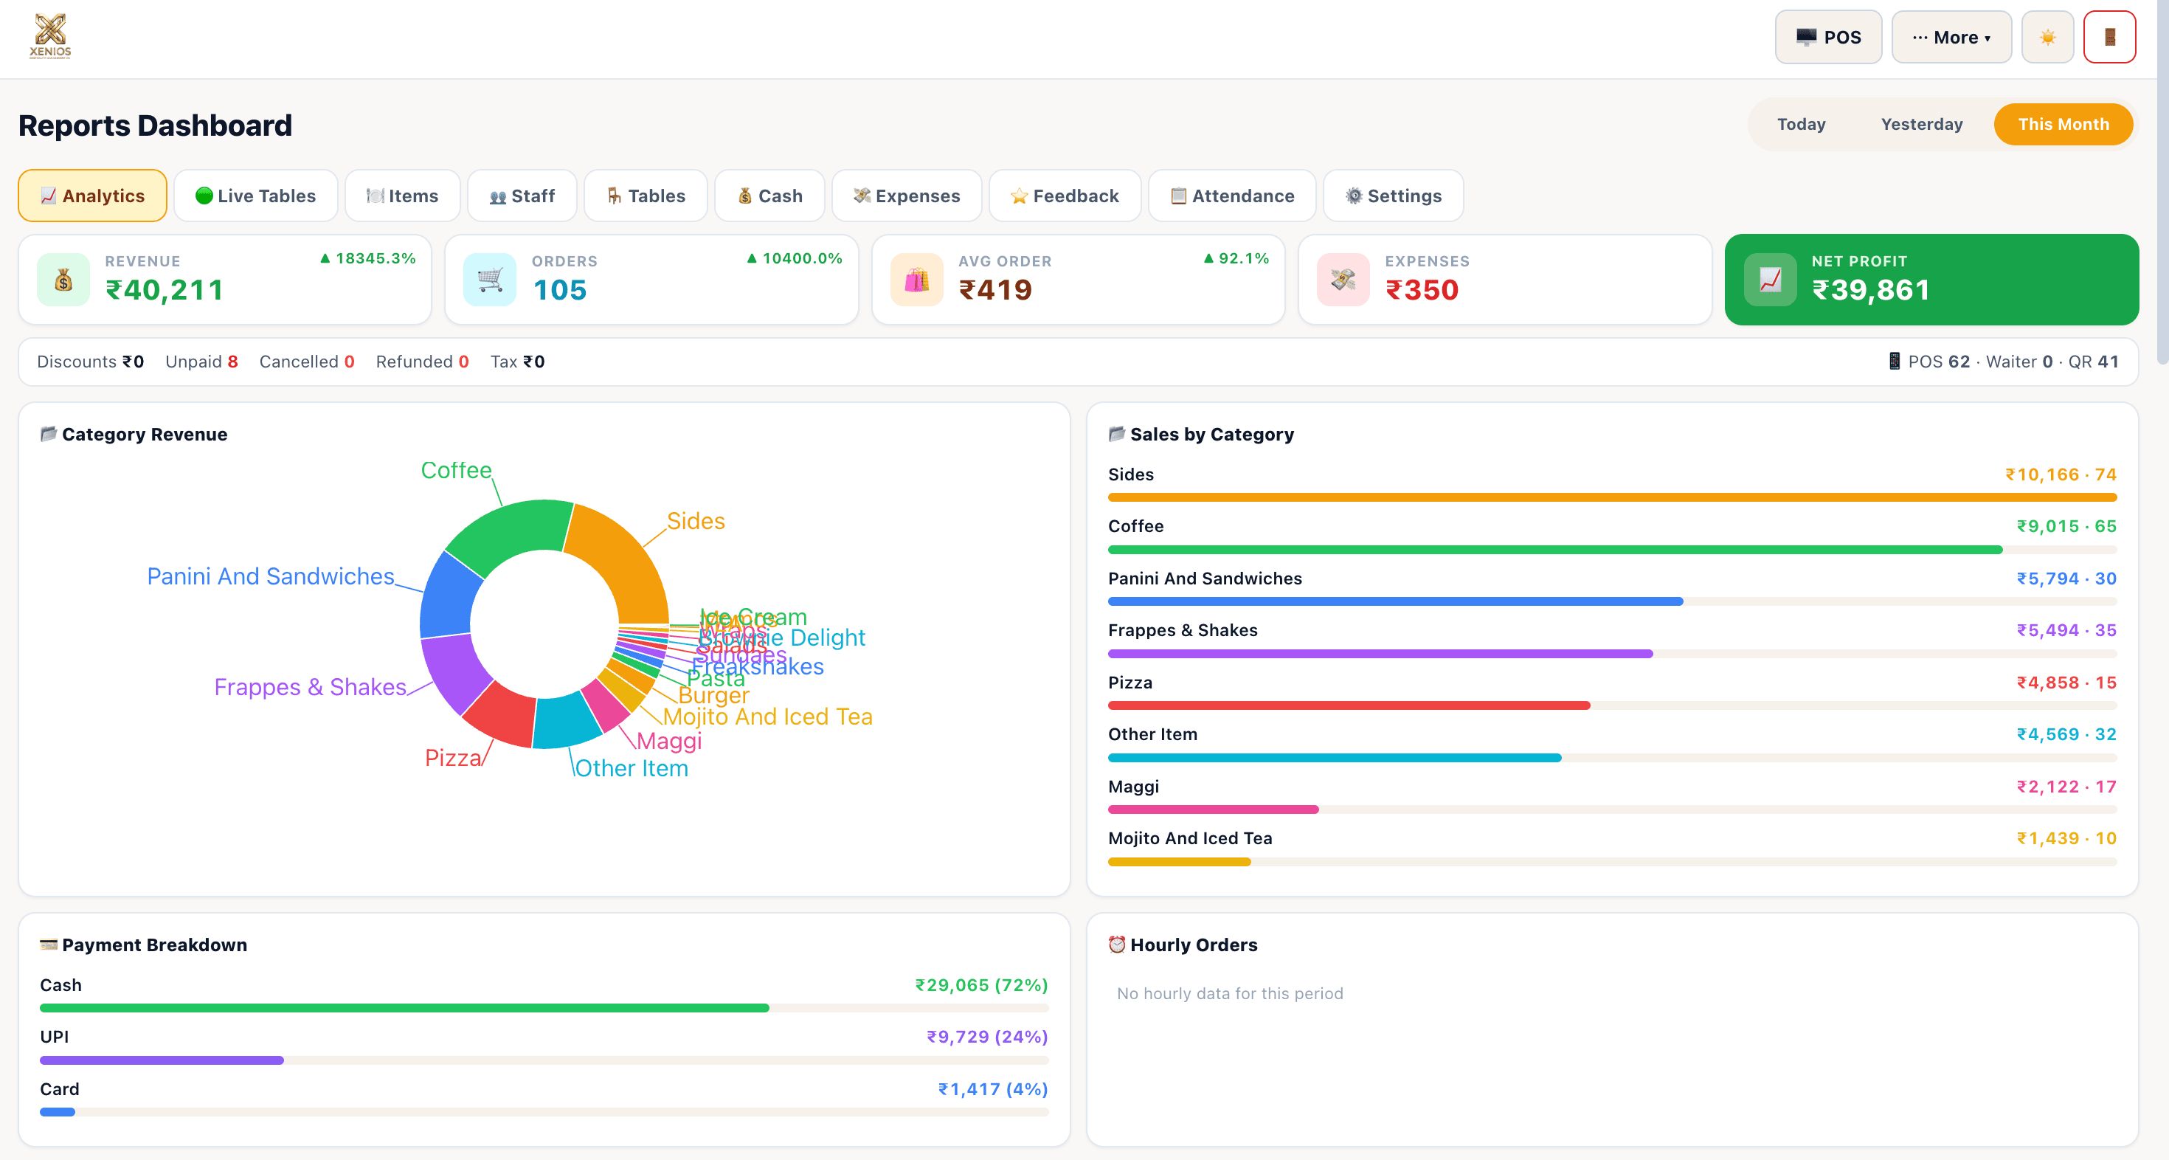
Task: Toggle the sun light/dark theme button
Action: click(x=2047, y=37)
